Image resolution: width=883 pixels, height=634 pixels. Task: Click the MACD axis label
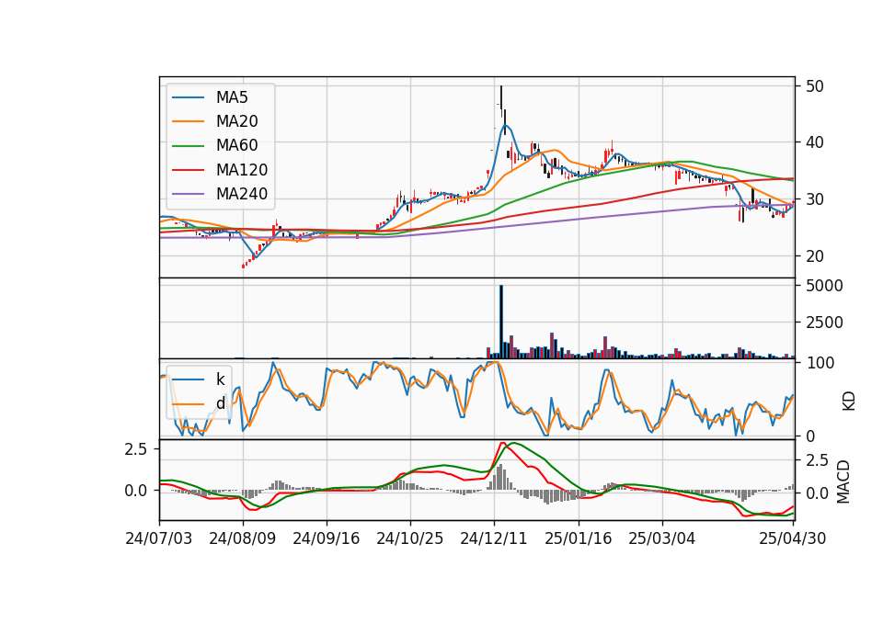pos(843,482)
